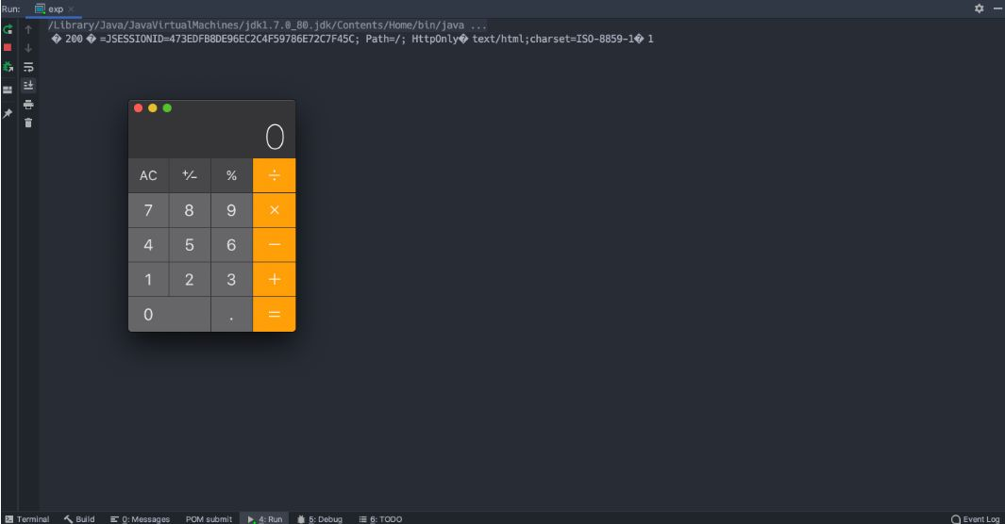This screenshot has width=1005, height=524.
Task: Hide the Run tool window
Action: (997, 8)
